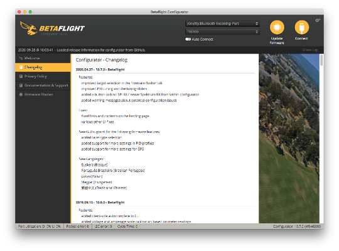339x251 pixels.
Task: Click 'I2C error: 0' status entry
Action: [103, 227]
